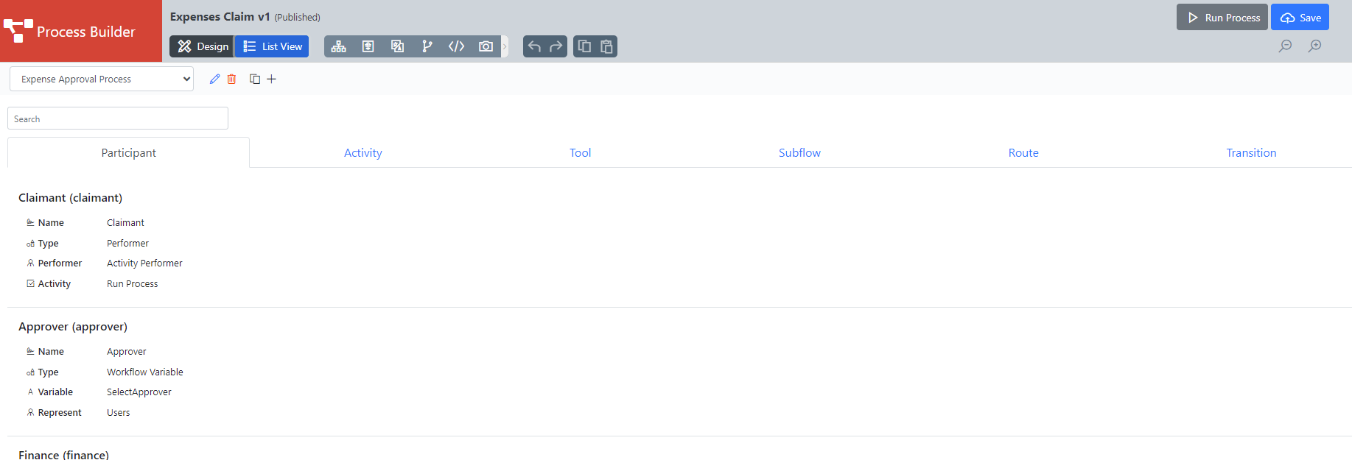Select the Participant tab

tap(128, 152)
